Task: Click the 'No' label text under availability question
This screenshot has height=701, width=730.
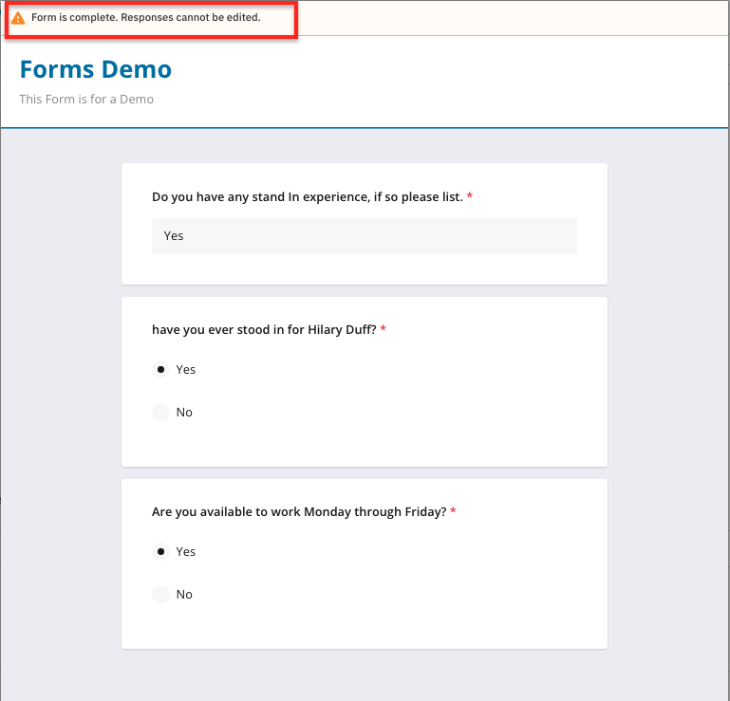Action: coord(184,595)
